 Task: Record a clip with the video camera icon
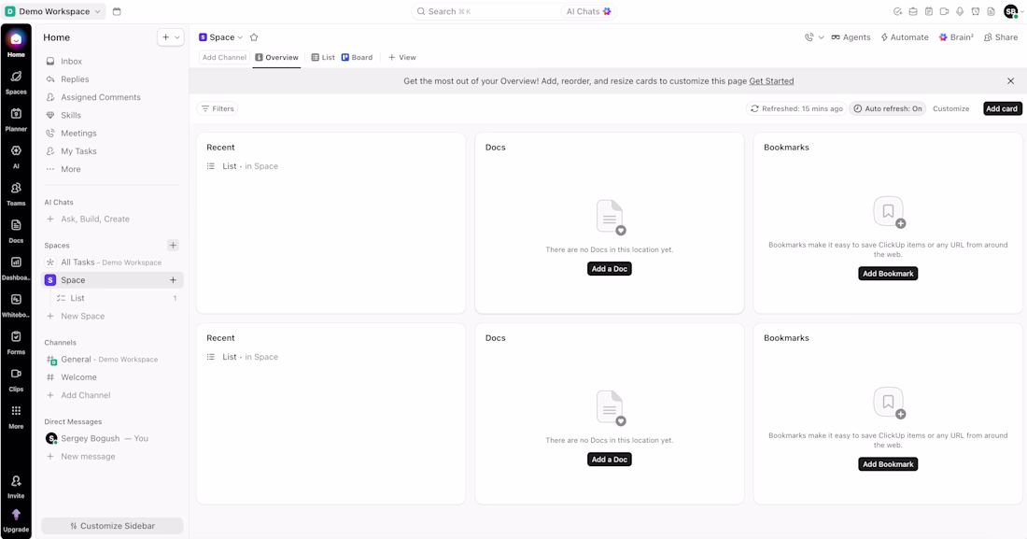pyautogui.click(x=945, y=11)
